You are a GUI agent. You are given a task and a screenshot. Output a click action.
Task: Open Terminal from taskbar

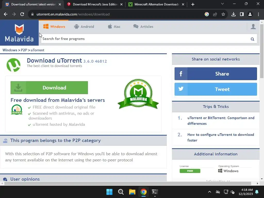155,192
